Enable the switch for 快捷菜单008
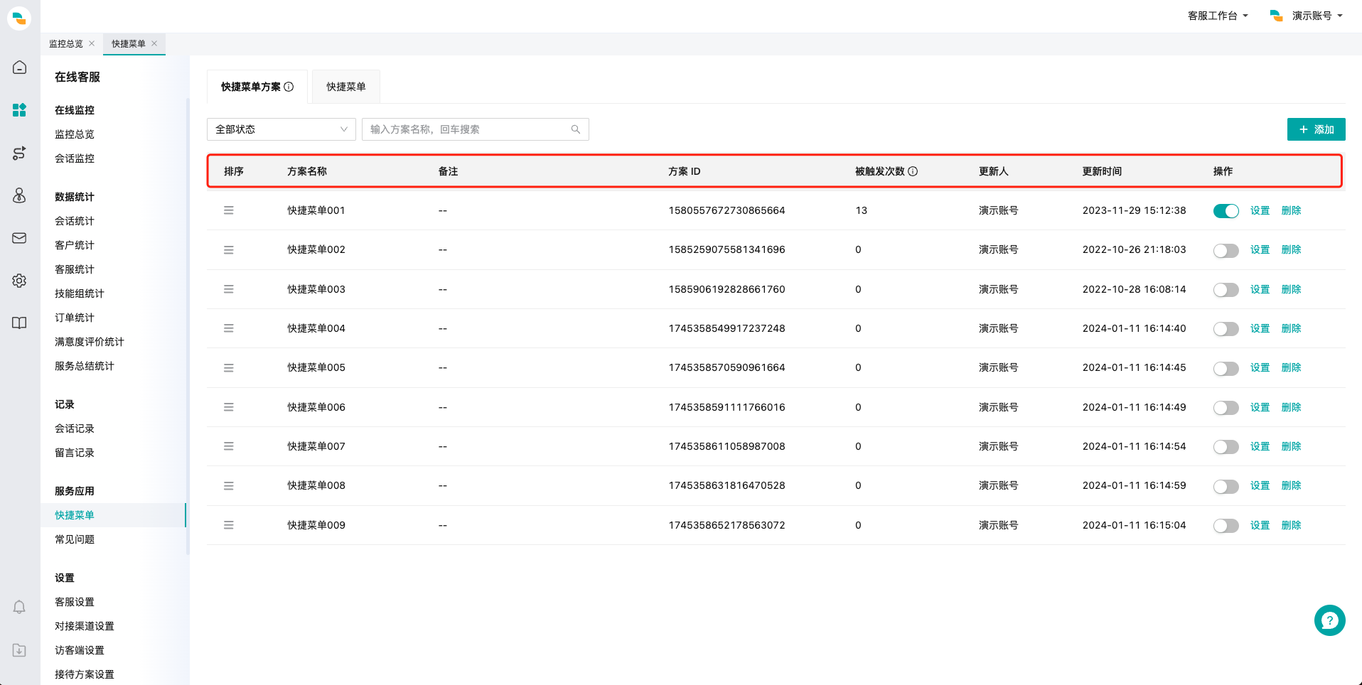 (x=1226, y=486)
